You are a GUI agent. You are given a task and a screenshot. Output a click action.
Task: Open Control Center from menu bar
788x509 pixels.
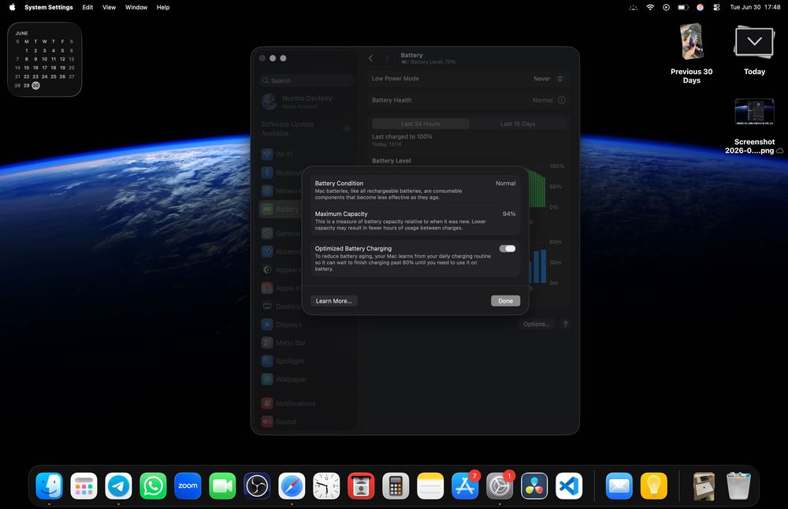coord(716,7)
